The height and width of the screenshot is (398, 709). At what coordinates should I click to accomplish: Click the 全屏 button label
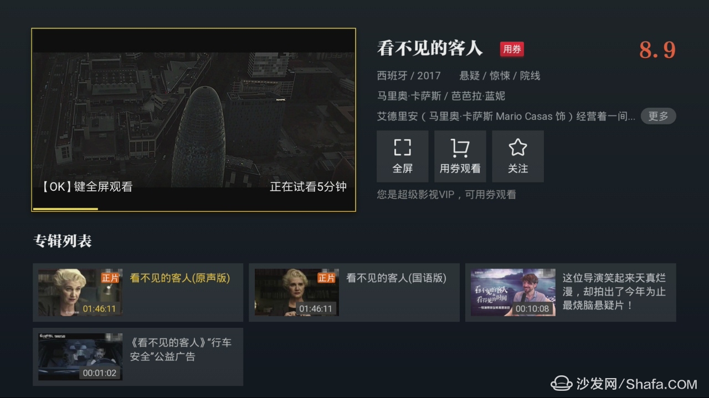[403, 169]
